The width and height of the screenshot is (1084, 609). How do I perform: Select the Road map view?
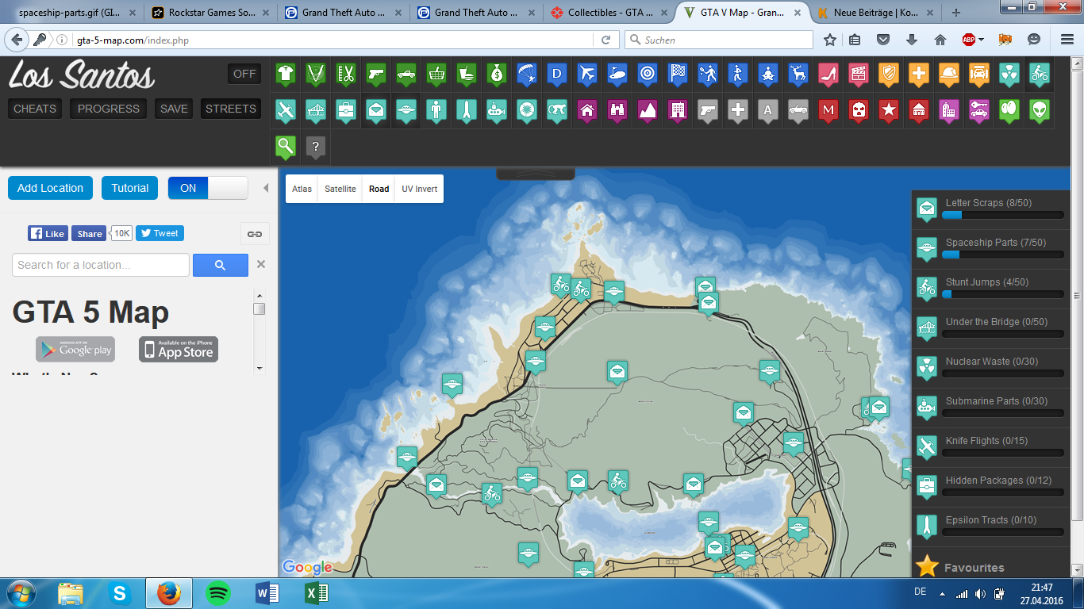[x=379, y=189]
